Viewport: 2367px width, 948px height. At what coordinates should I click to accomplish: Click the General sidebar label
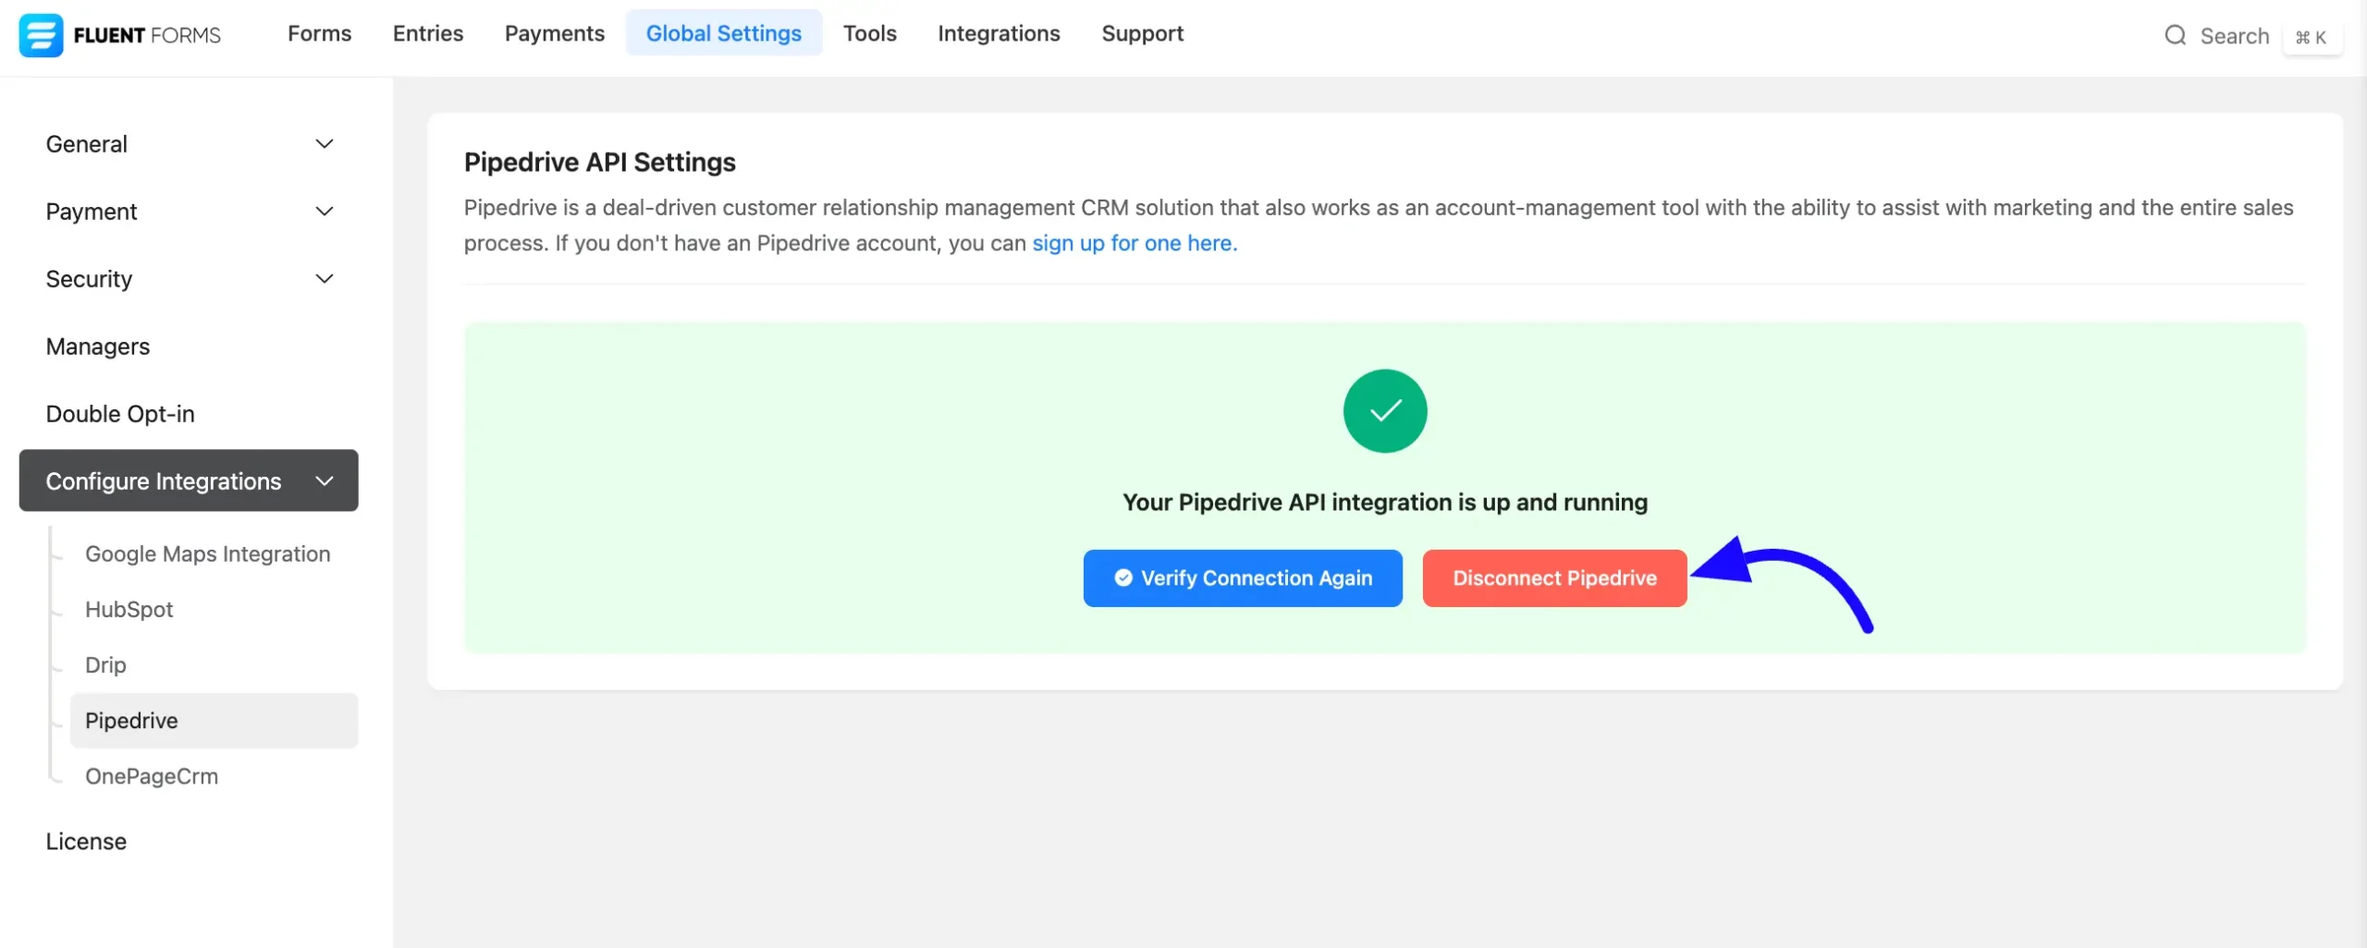tap(87, 144)
